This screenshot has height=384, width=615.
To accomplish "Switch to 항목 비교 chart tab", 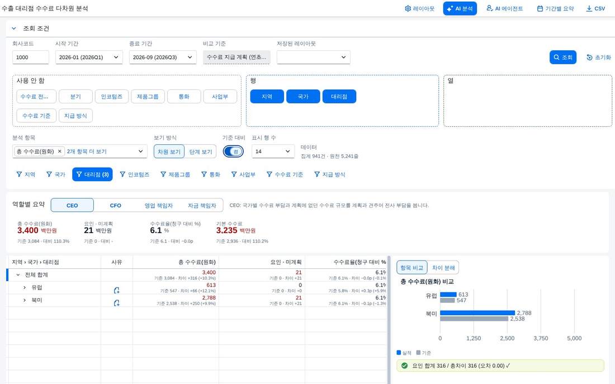I will [x=412, y=268].
